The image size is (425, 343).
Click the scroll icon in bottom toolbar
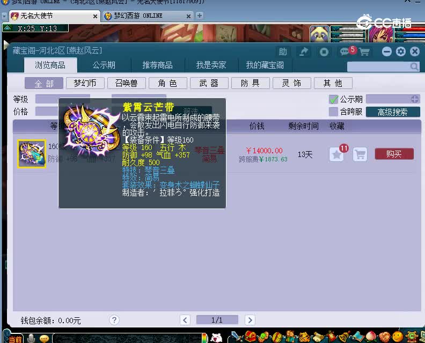(x=318, y=337)
